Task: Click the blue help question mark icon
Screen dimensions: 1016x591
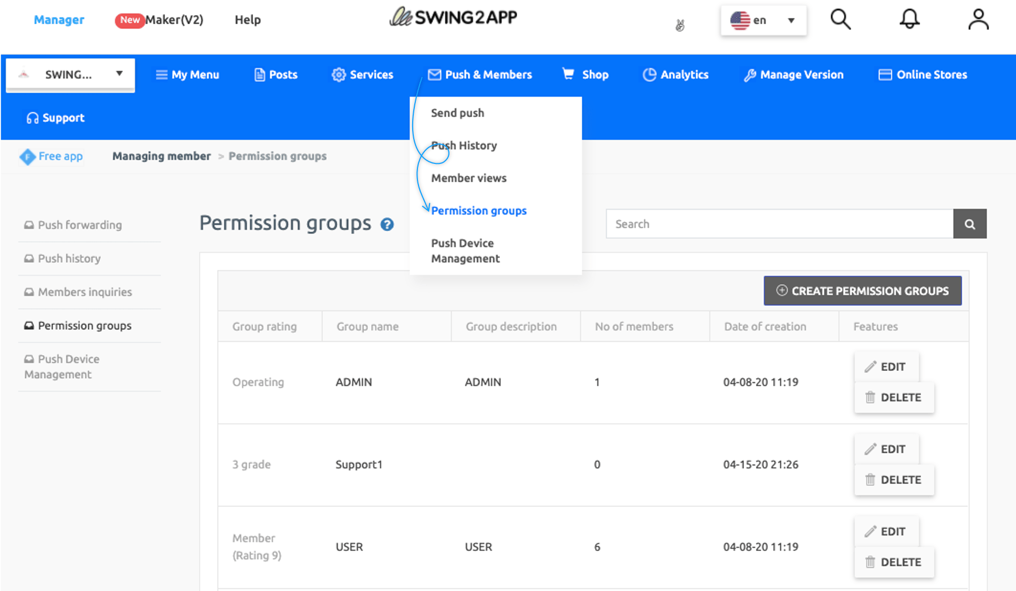Action: coord(387,225)
